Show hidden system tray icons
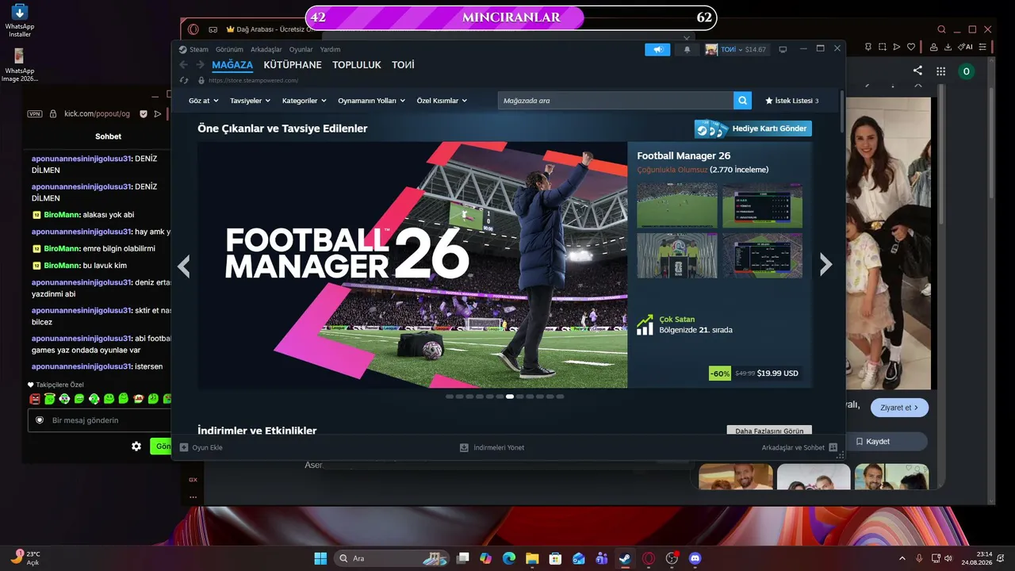This screenshot has width=1015, height=571. pos(902,558)
